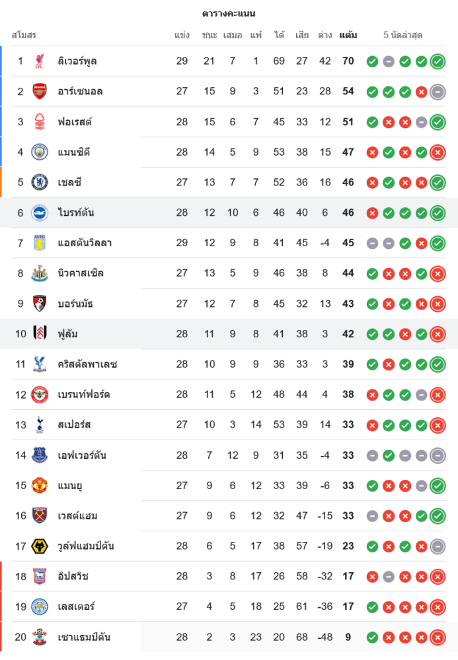Click the Arsenal cannon crest
This screenshot has height=660, width=458.
(40, 92)
